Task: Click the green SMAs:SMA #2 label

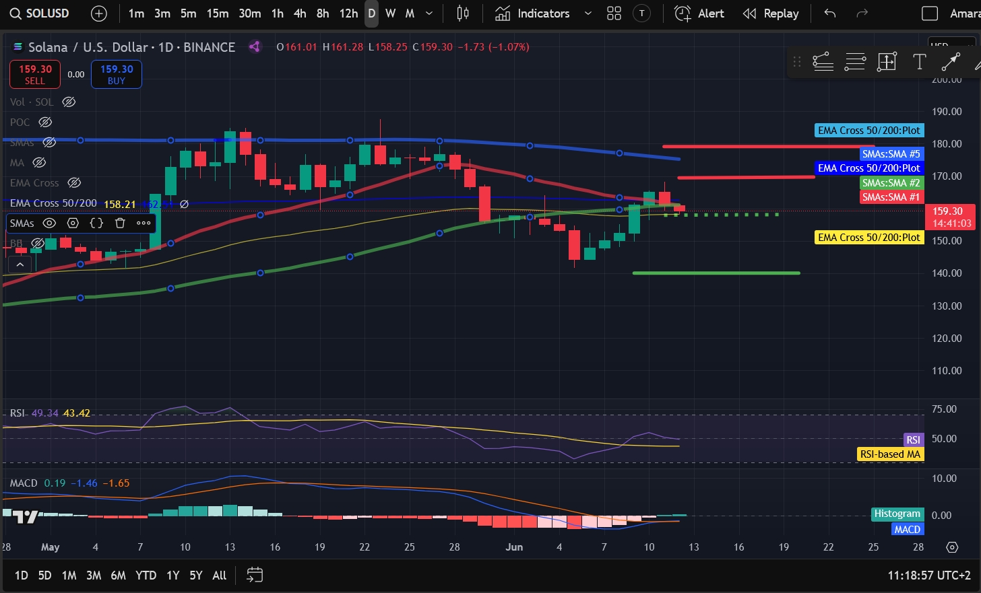Action: tap(891, 183)
